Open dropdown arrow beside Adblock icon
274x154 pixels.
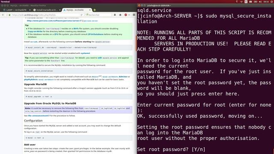[129, 15]
